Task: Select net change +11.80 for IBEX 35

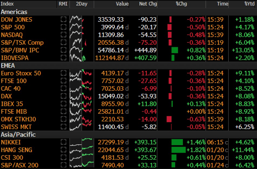Action: [x=147, y=104]
